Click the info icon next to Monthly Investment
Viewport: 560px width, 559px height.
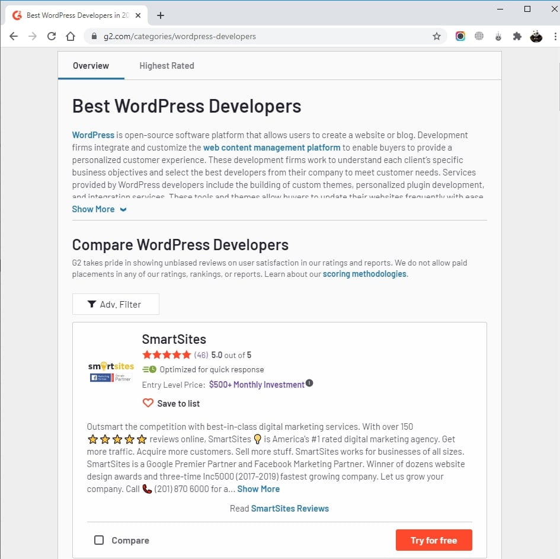[309, 384]
